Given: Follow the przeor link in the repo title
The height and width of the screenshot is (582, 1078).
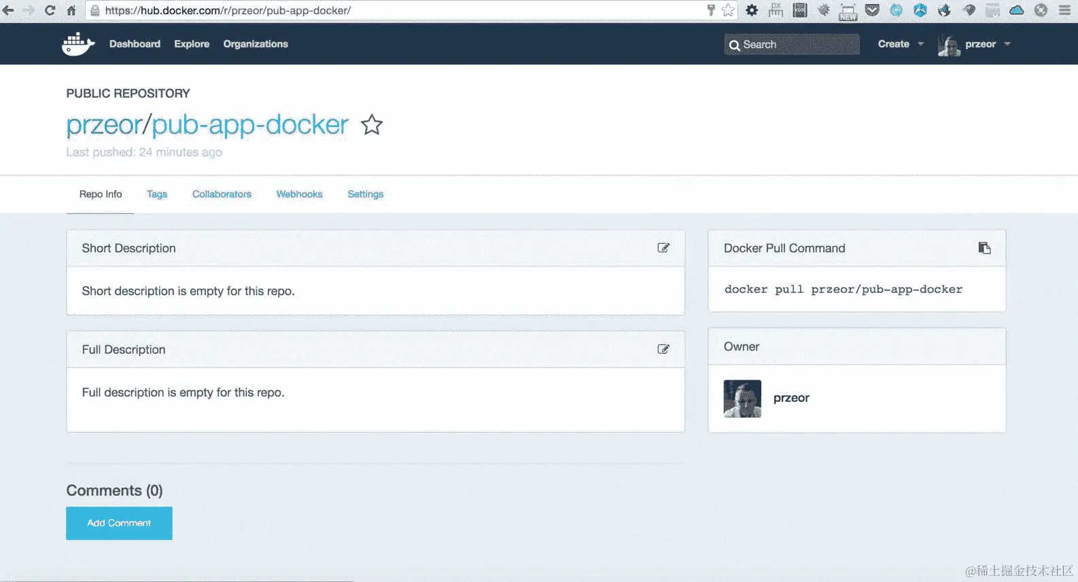Looking at the screenshot, I should pos(104,125).
